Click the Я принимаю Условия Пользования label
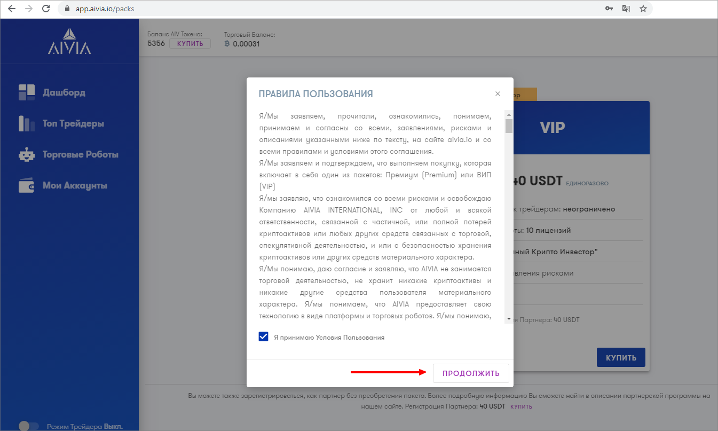Image resolution: width=718 pixels, height=431 pixels. click(x=329, y=338)
